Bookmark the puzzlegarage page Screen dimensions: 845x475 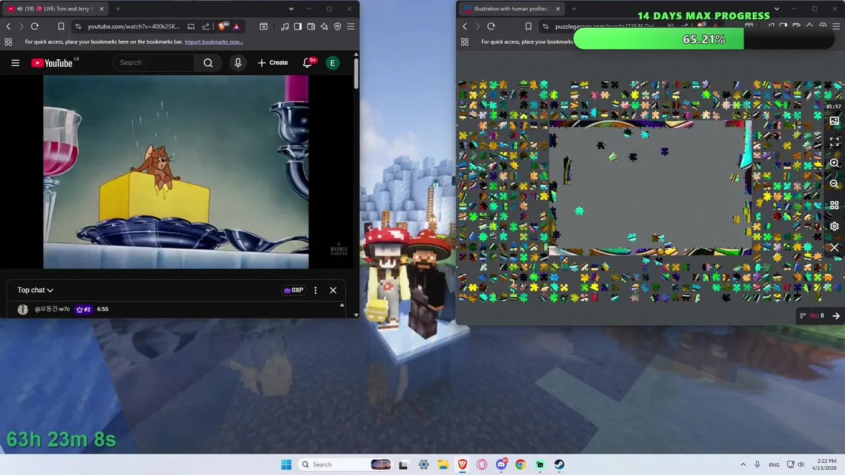point(528,26)
